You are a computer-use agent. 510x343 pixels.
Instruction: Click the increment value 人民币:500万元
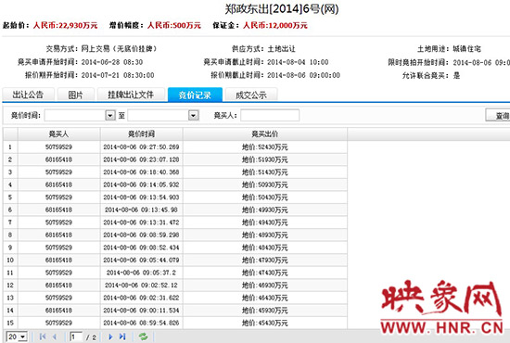(x=174, y=25)
